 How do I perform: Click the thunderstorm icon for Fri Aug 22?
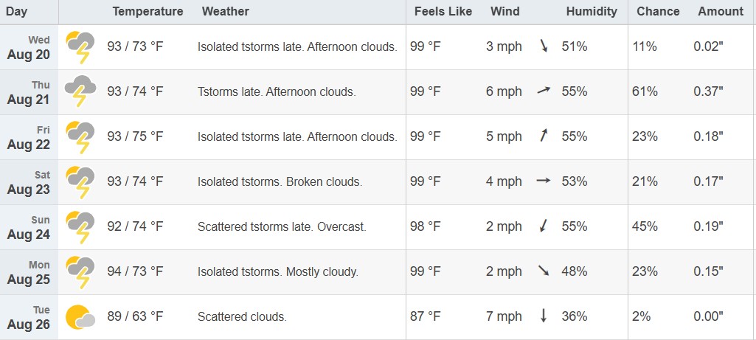pyautogui.click(x=80, y=137)
